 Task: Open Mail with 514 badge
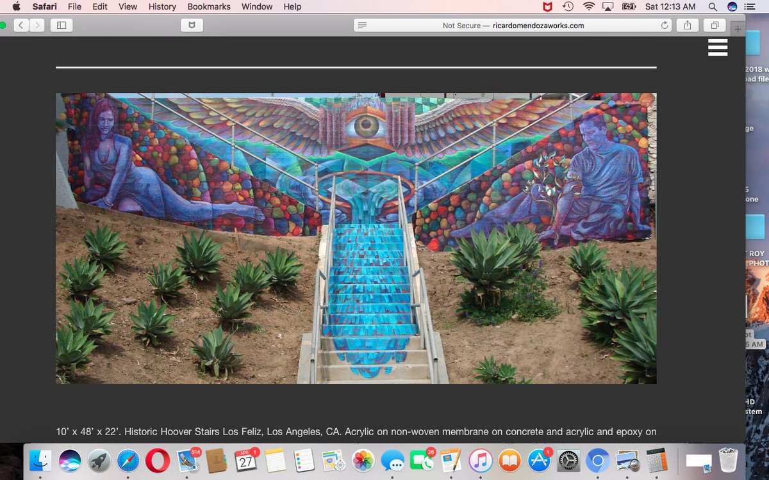pos(187,460)
